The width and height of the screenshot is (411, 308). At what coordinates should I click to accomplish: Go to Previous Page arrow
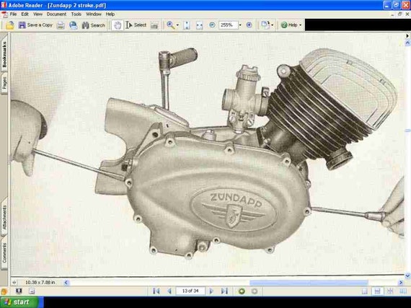(x=169, y=291)
